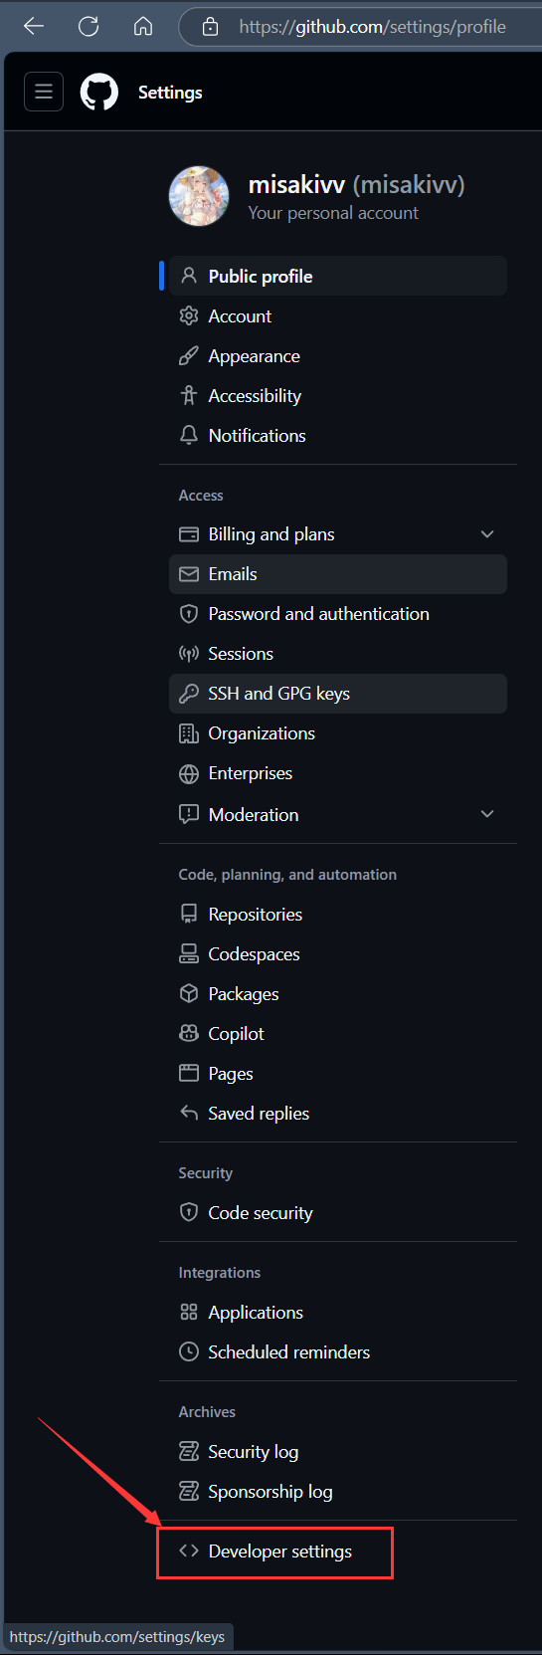The width and height of the screenshot is (542, 1655).
Task: Reload the page using refresh icon
Action: (x=89, y=27)
